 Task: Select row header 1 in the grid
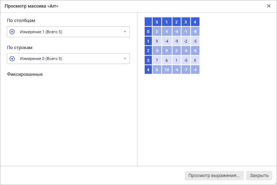pos(148,41)
